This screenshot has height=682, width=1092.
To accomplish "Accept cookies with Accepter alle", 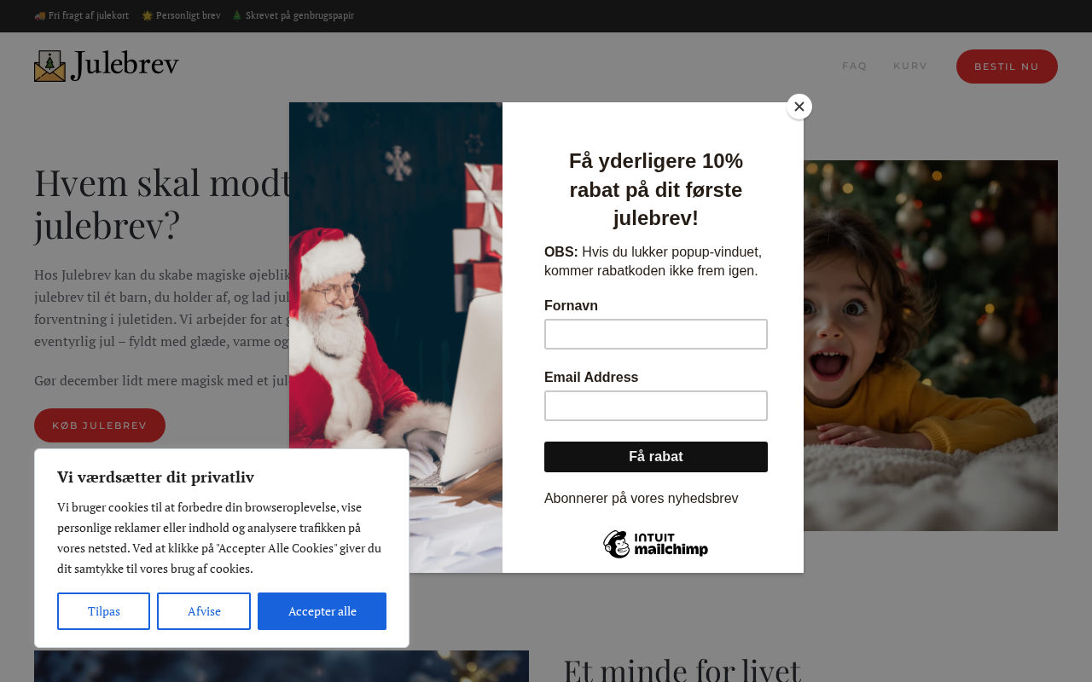I will pos(322,611).
